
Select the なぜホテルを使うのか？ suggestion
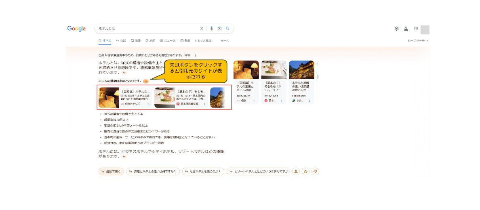click(203, 172)
